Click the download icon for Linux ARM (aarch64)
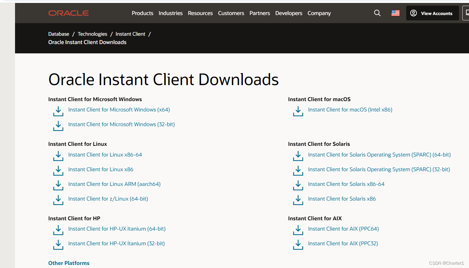Viewport: 469px width, 268px height. (58, 186)
